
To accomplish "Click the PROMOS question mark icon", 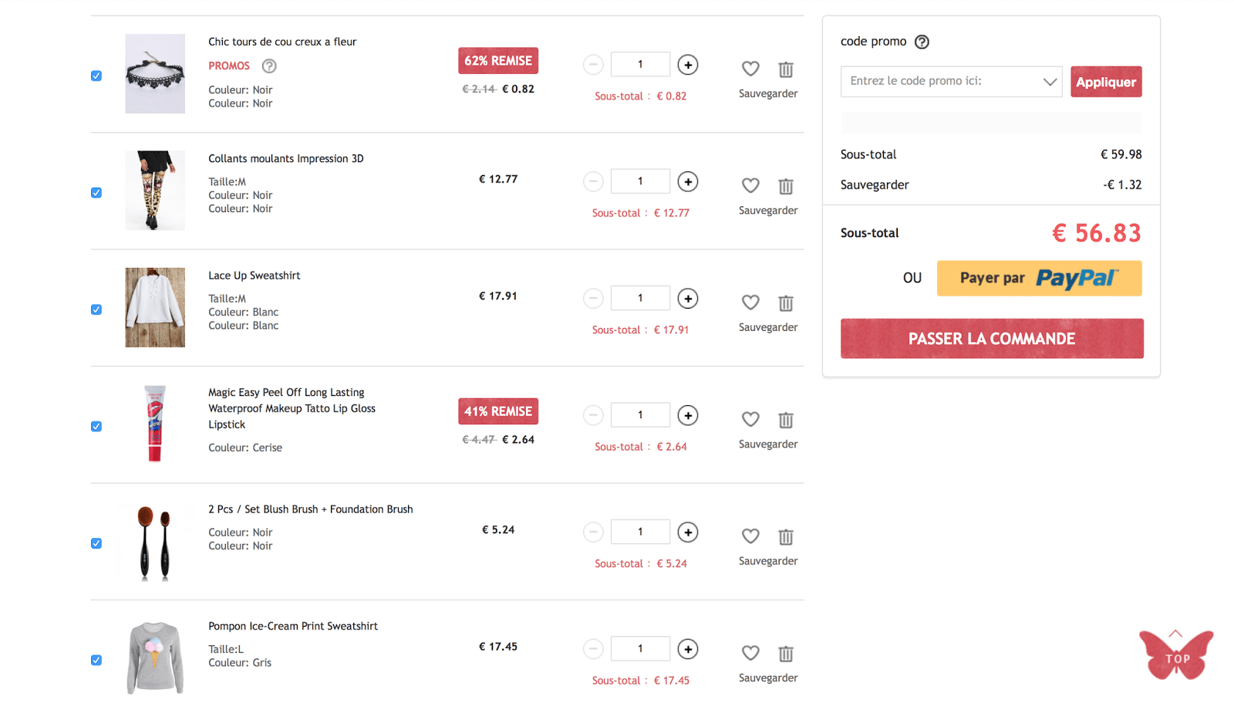I will pos(269,66).
